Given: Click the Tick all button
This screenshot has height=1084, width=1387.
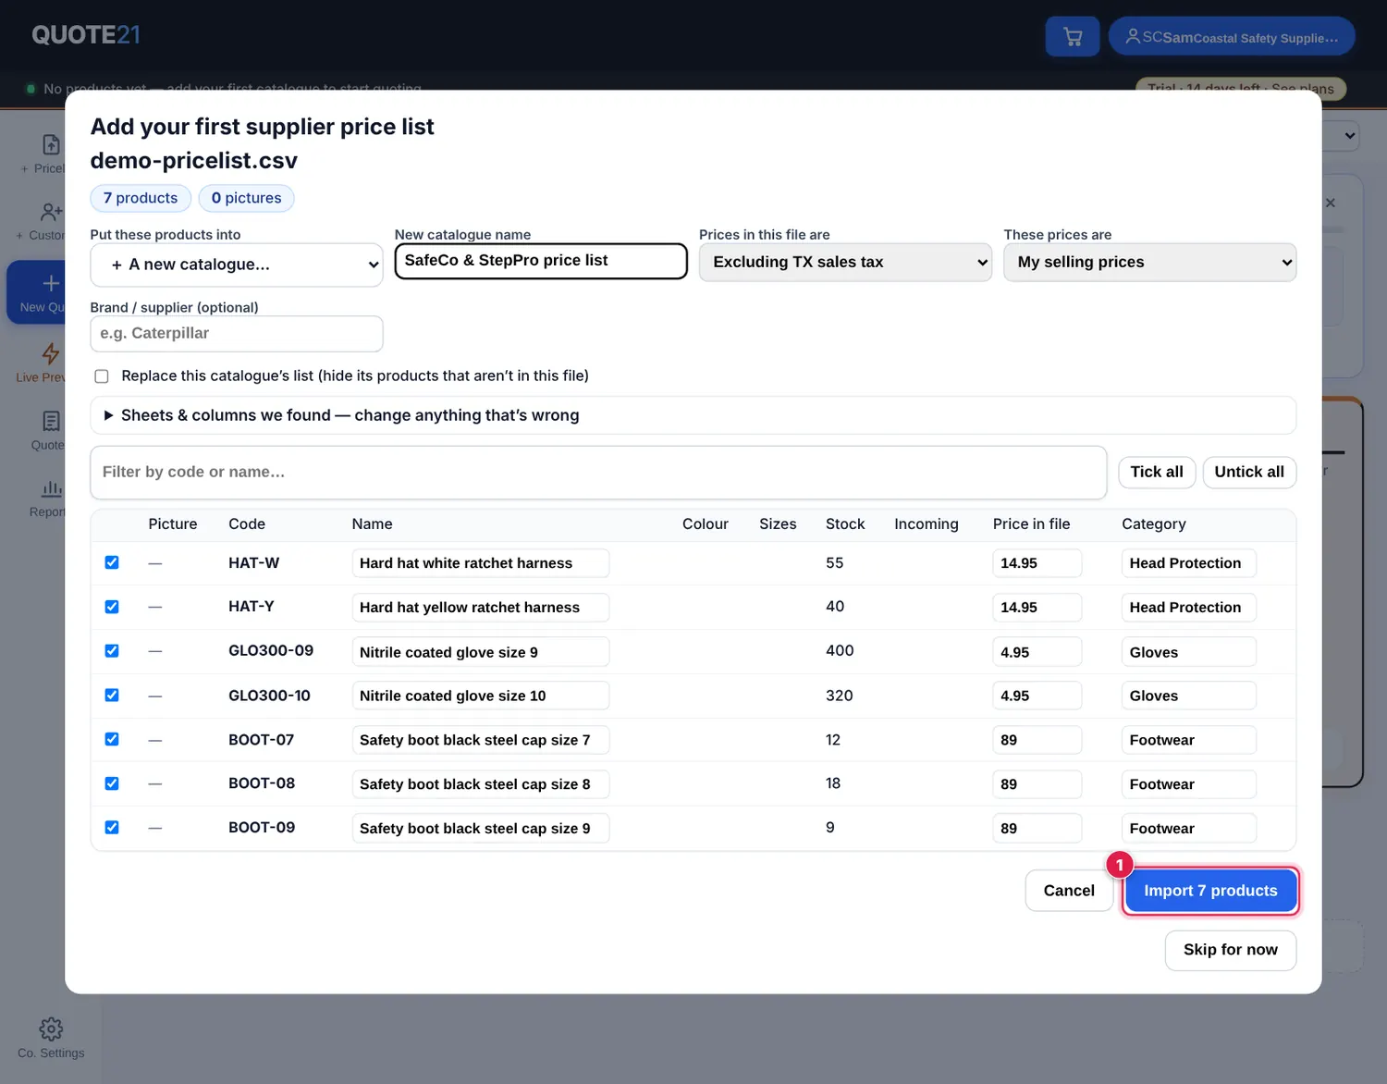Looking at the screenshot, I should [1157, 472].
